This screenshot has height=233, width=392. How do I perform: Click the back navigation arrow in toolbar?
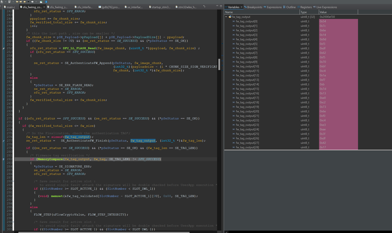(24, 2)
